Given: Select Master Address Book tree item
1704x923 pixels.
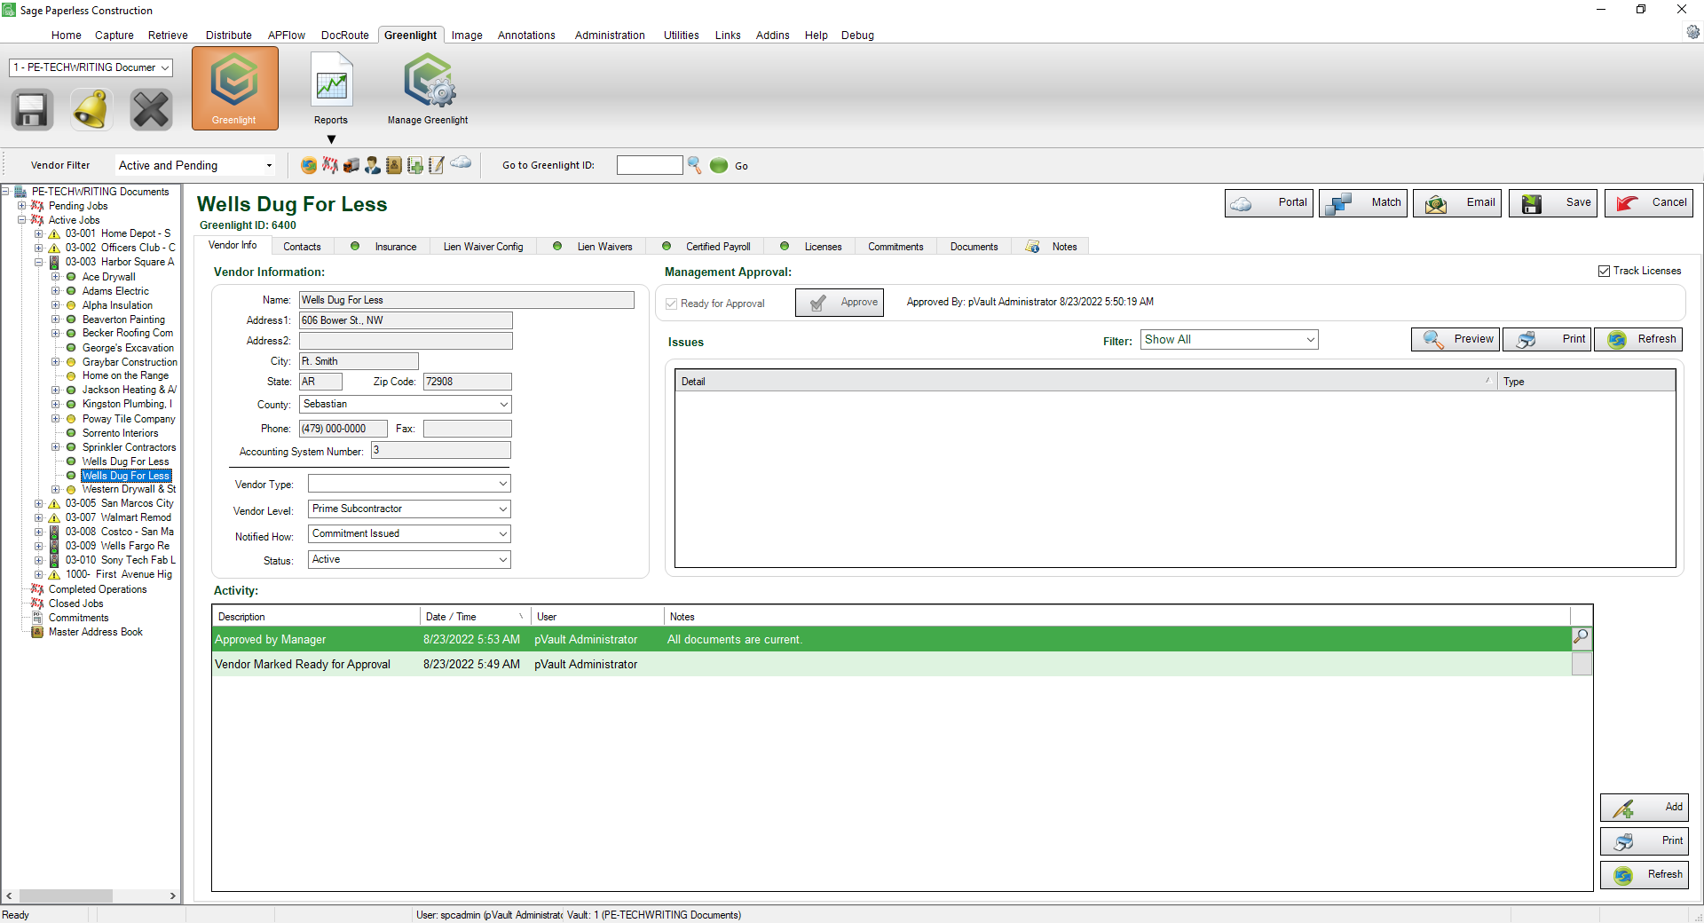Looking at the screenshot, I should 95,632.
